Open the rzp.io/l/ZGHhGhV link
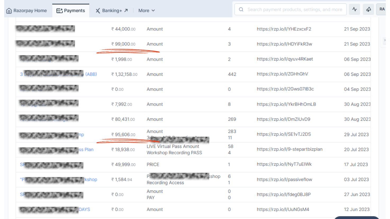This screenshot has width=390, height=219. point(282,74)
